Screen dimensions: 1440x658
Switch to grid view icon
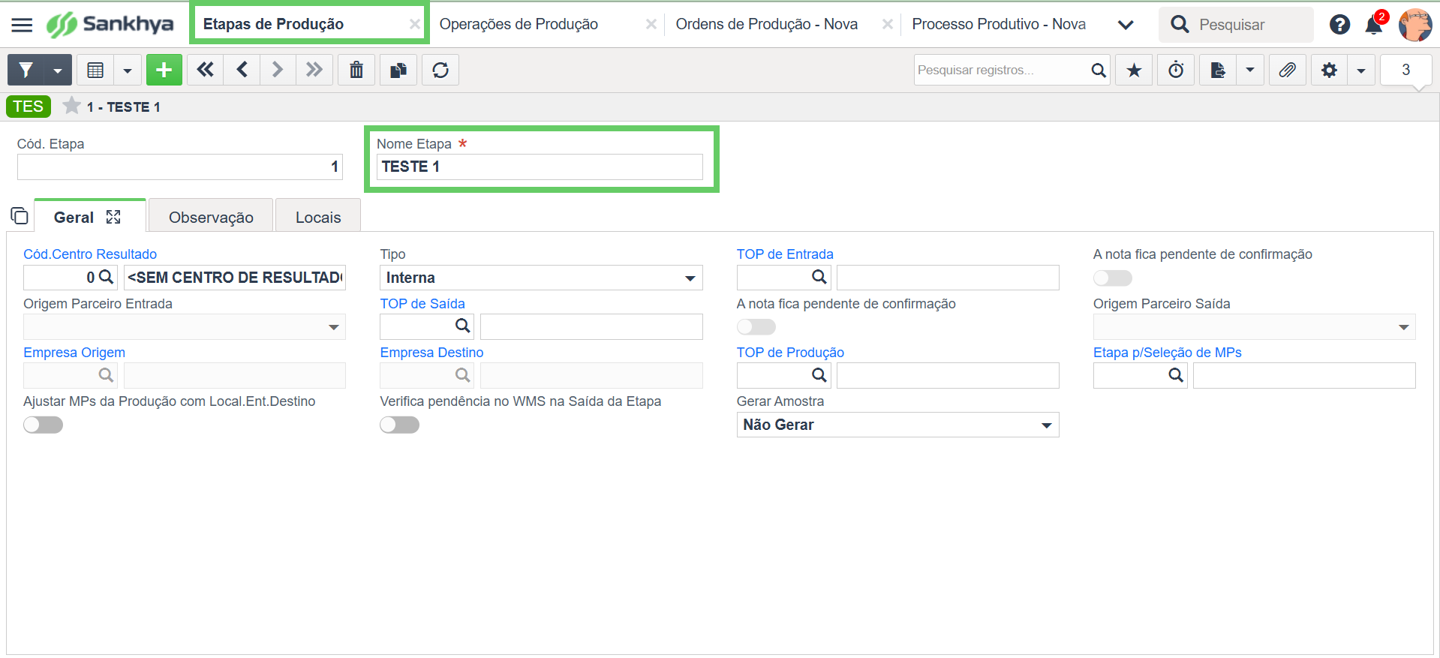click(95, 70)
